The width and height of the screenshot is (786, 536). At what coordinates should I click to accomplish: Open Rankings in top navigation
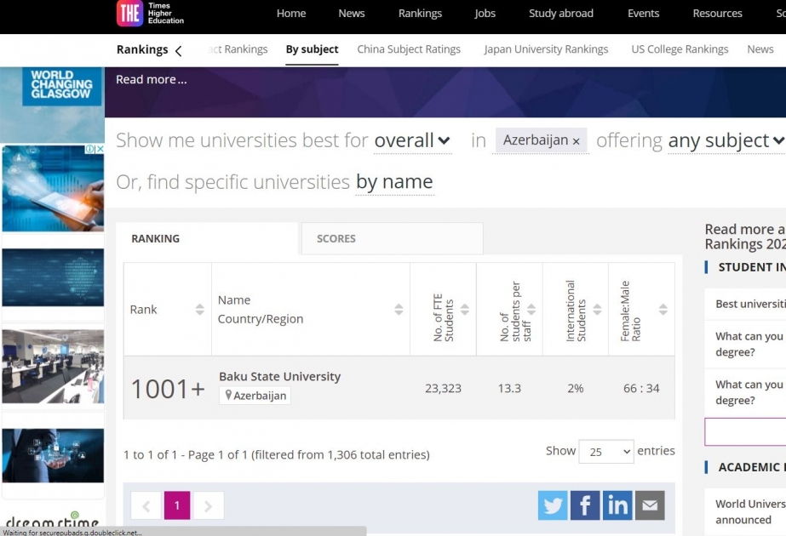[420, 14]
